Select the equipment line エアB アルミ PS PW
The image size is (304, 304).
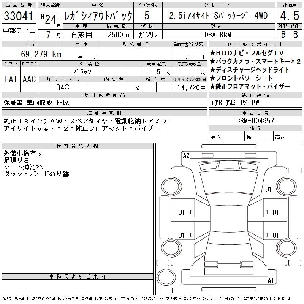pos(235,103)
